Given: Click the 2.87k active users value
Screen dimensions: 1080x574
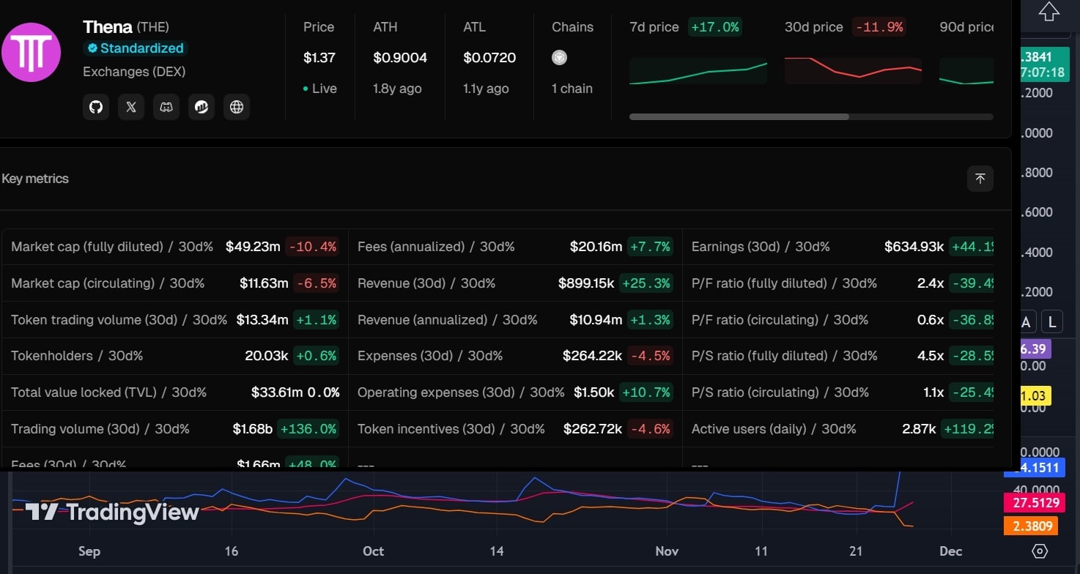Looking at the screenshot, I should pyautogui.click(x=919, y=429).
